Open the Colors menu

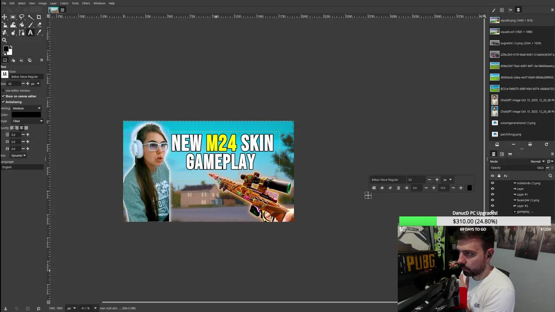64,3
